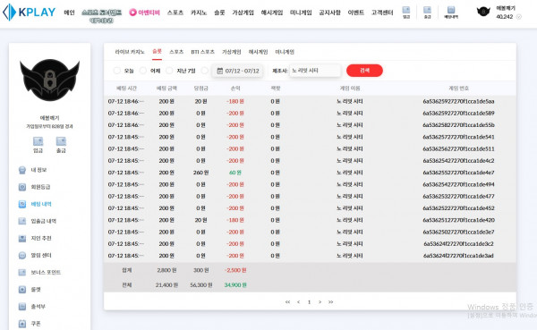Viewport: 537px width, 330px height.
Task: Click the 알림 센터 sidebar icon
Action: pyautogui.click(x=22, y=256)
